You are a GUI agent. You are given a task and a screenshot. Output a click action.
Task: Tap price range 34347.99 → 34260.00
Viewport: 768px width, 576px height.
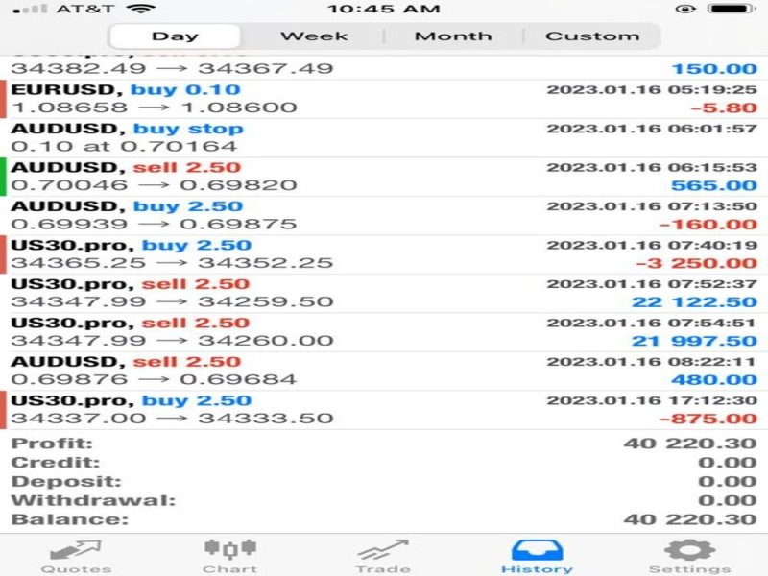point(172,341)
